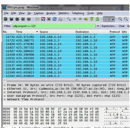Sort by the Source column header
The width and height of the screenshot is (130, 128).
pos(57,32)
